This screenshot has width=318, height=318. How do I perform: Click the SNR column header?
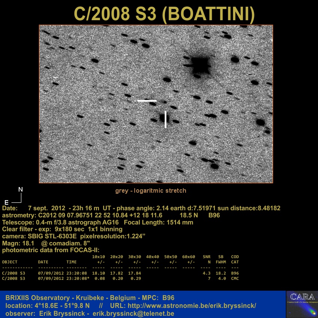coord(207,257)
